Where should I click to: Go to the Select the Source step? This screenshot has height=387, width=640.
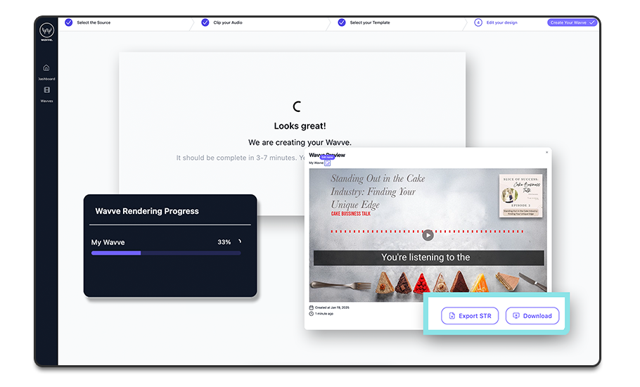(x=94, y=23)
